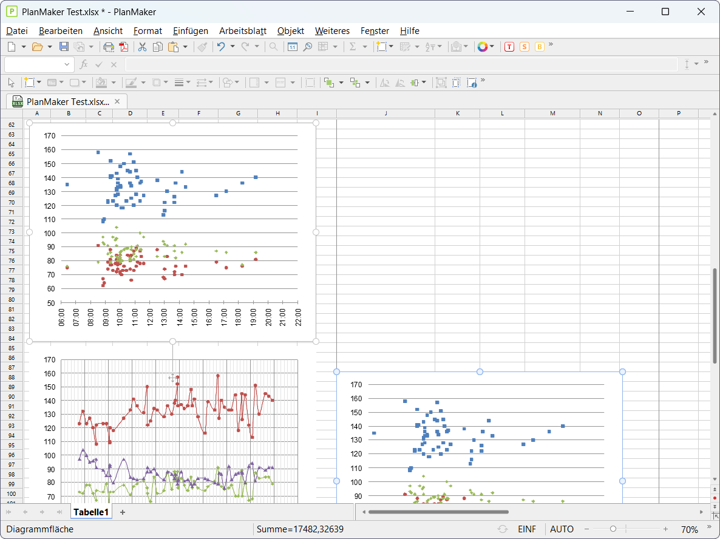Paste from clipboard with the paste icon

(173, 47)
